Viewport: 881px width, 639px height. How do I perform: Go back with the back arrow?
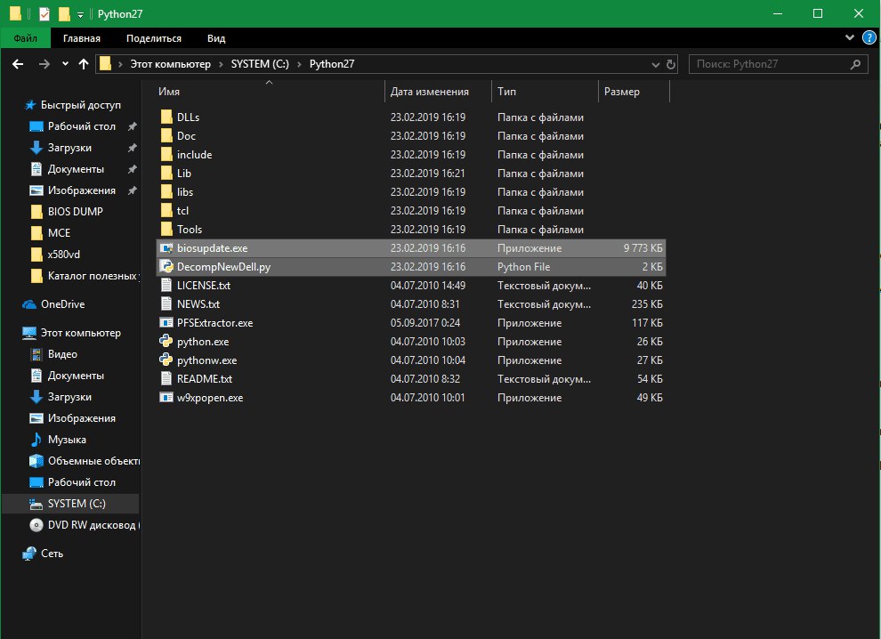(18, 64)
